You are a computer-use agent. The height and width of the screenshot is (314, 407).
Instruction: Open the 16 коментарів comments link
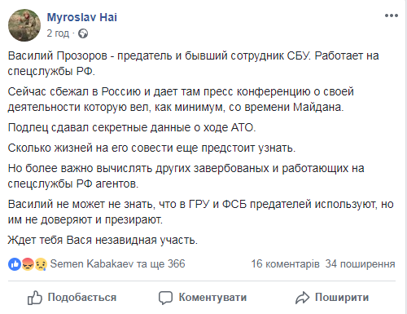pos(285,264)
